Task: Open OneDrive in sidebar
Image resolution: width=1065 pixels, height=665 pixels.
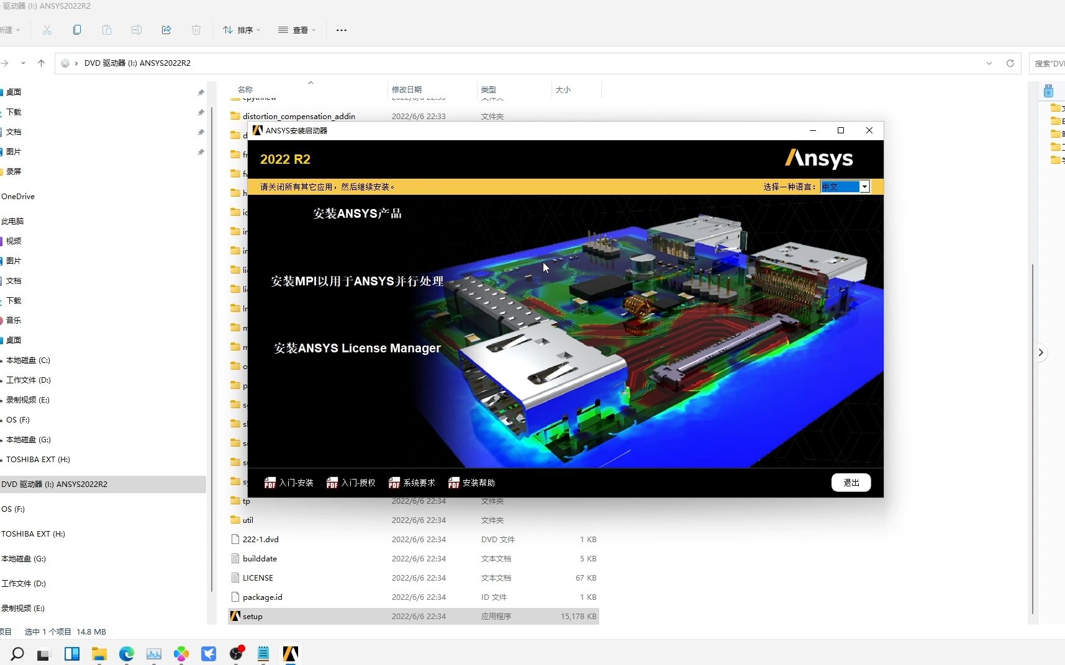Action: 18,196
